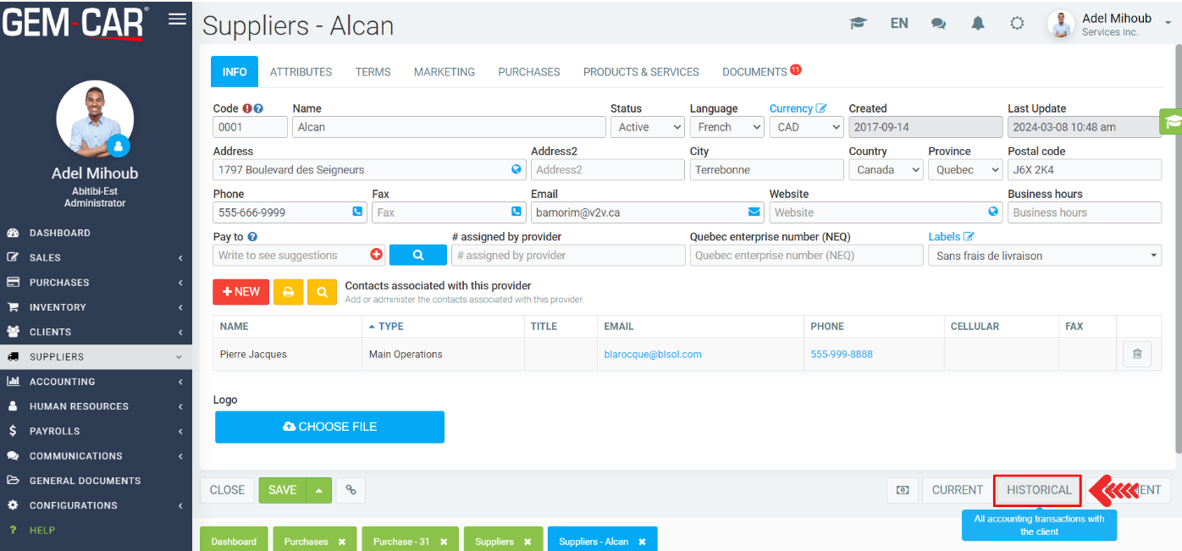1182x551 pixels.
Task: Click the Fax input field
Action: coord(440,212)
